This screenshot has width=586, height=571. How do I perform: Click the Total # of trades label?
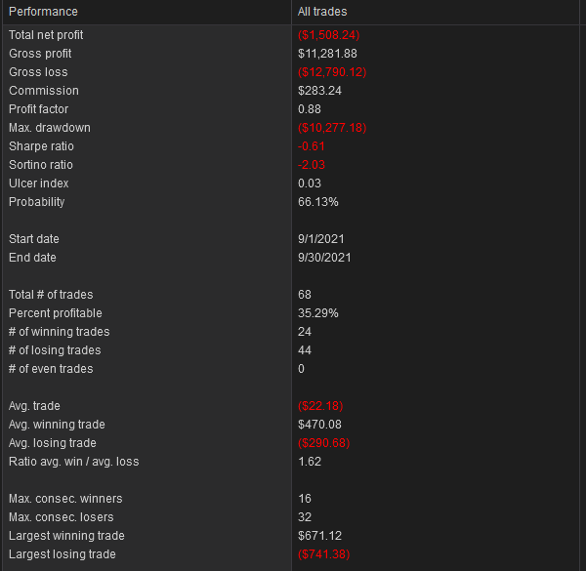tap(51, 295)
